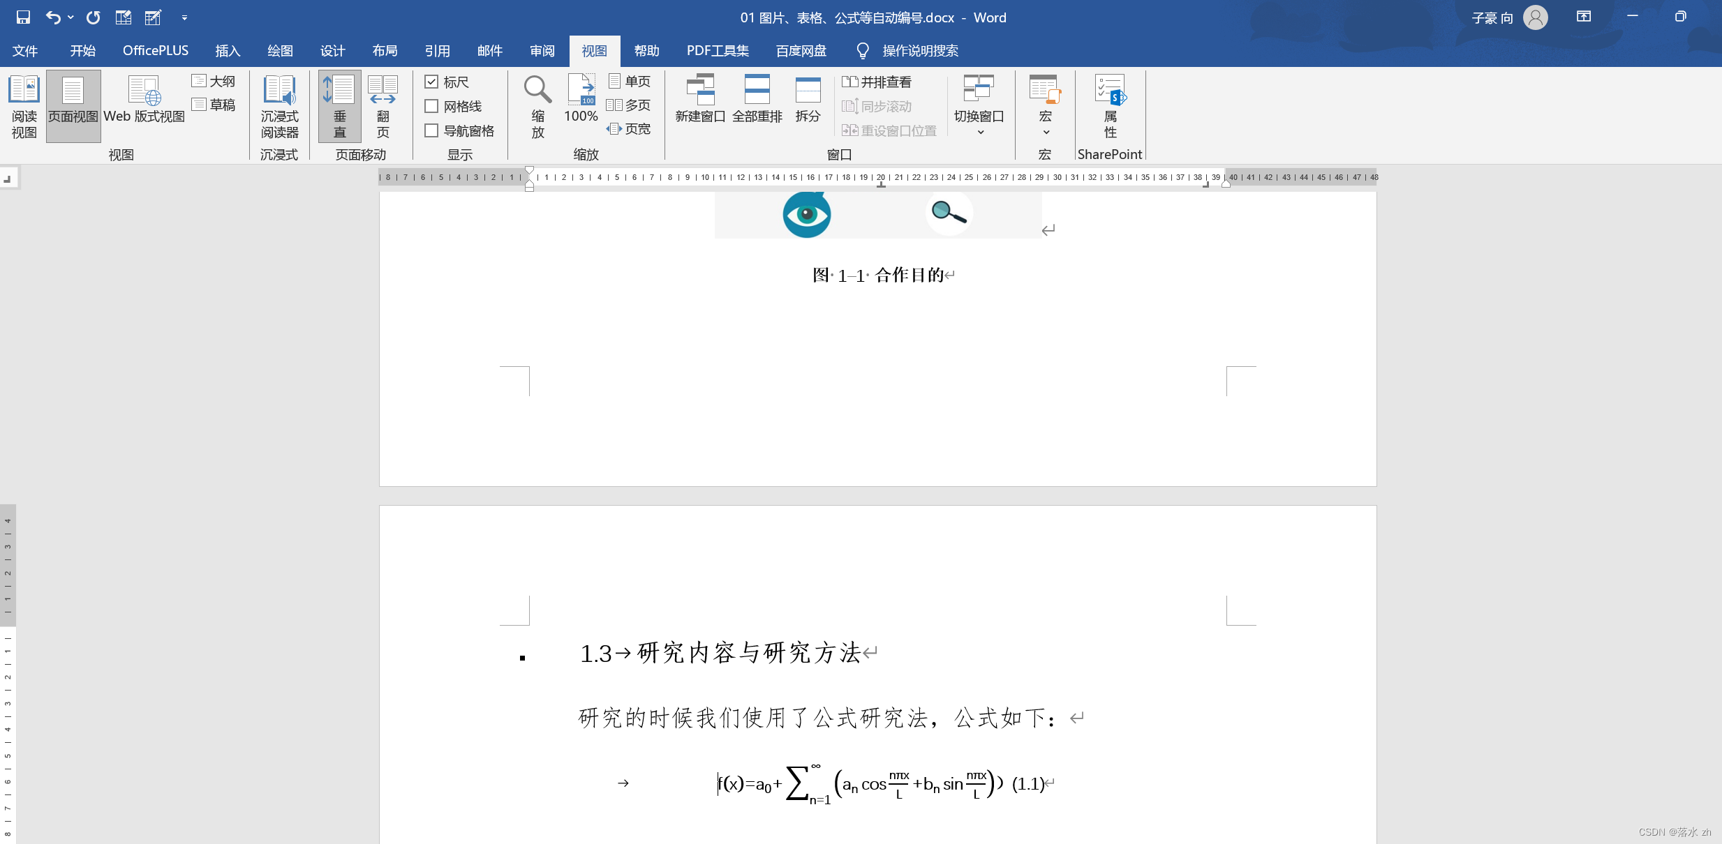Click the 阅读视图 icon in View tab
1722x844 pixels.
[25, 105]
